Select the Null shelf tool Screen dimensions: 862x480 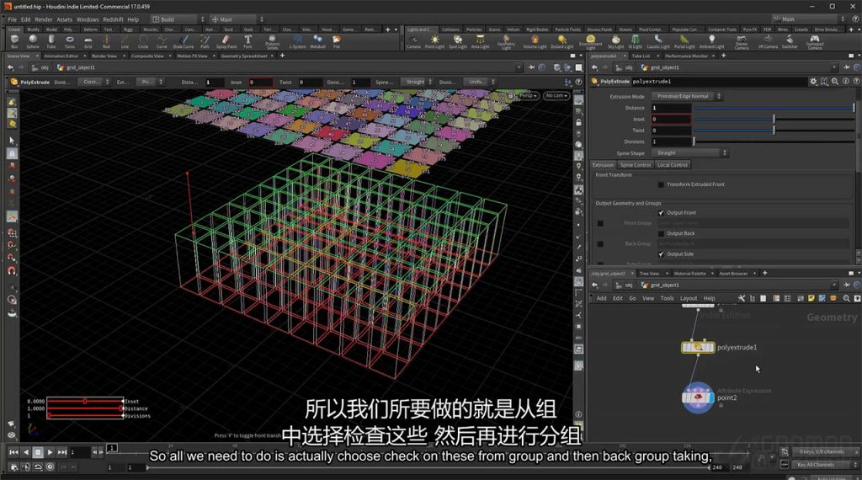click(x=106, y=41)
